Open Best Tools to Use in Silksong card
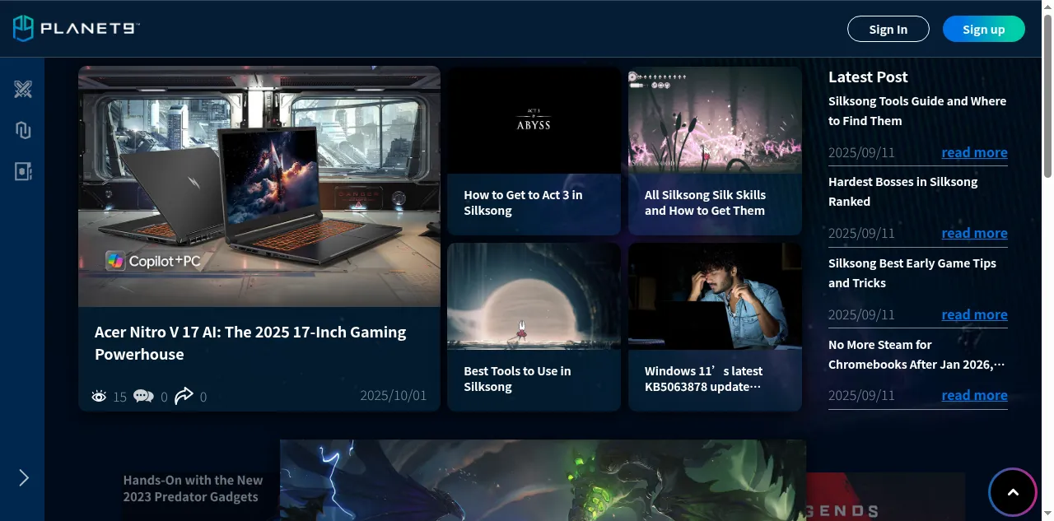The image size is (1054, 521). tap(534, 327)
